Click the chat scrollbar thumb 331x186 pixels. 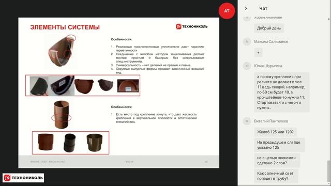coord(328,172)
